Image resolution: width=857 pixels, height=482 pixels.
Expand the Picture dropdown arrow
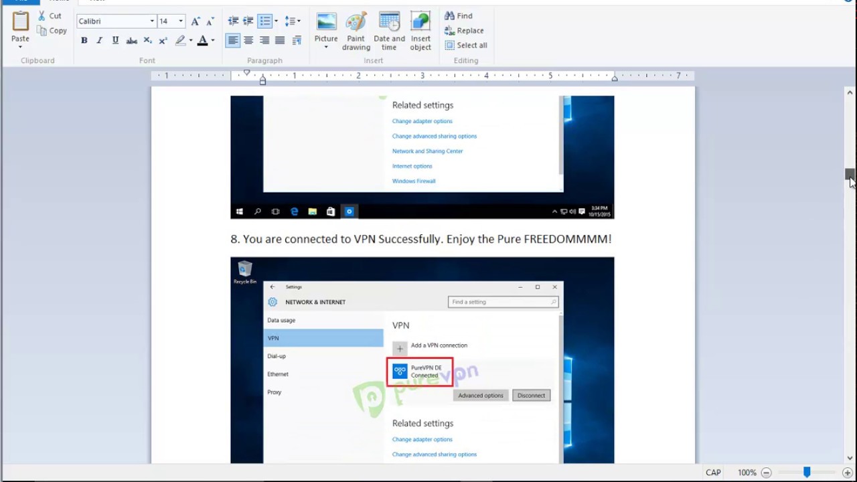(326, 47)
